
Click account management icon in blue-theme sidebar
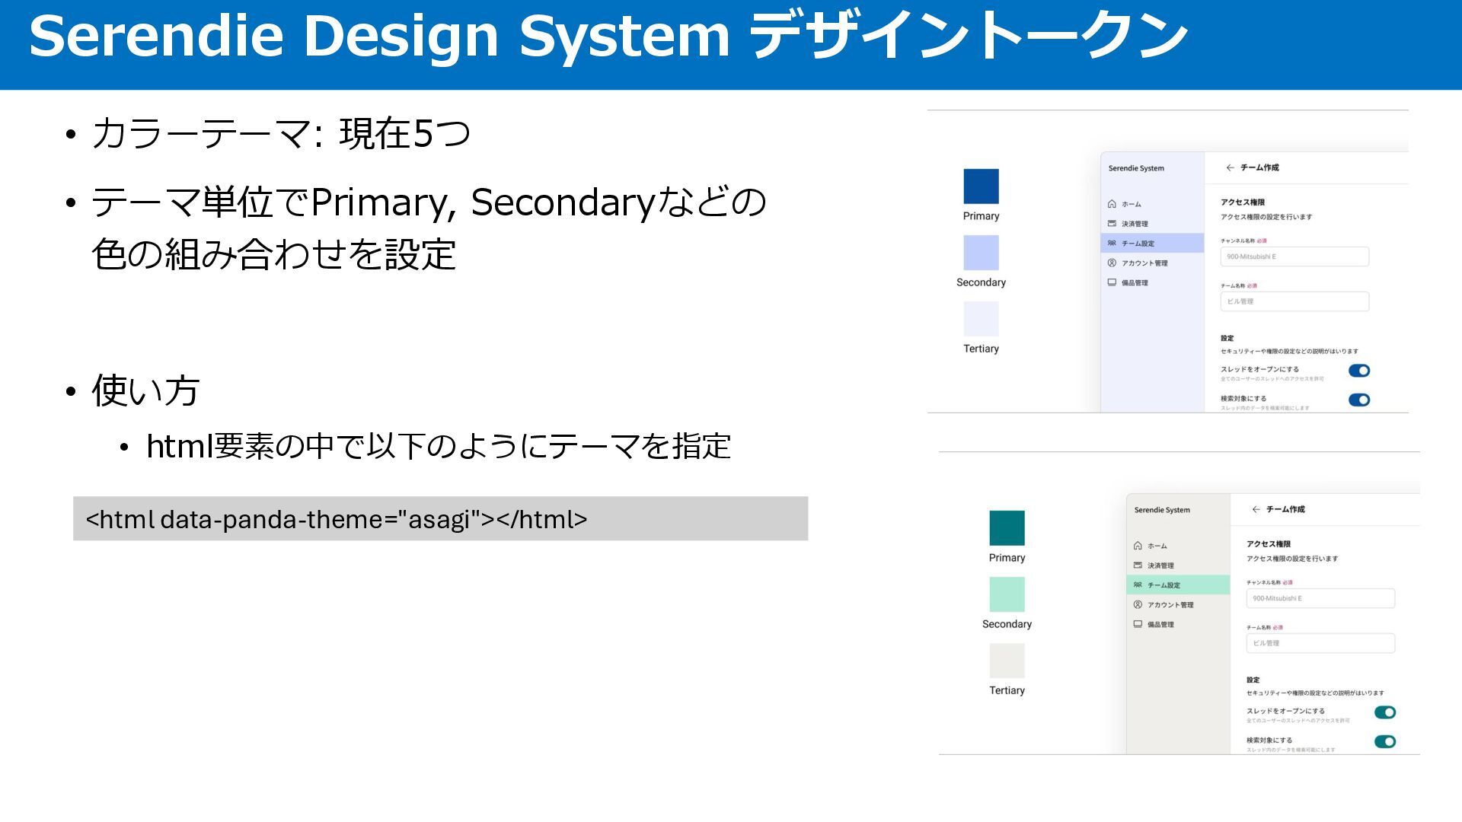(x=1112, y=263)
